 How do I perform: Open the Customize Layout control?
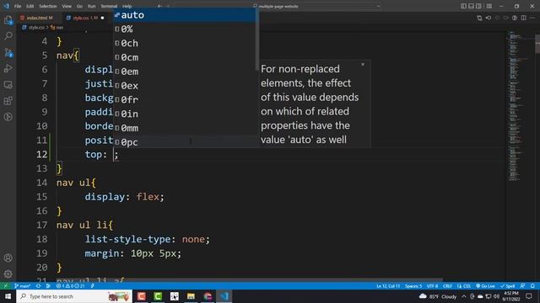[489, 6]
